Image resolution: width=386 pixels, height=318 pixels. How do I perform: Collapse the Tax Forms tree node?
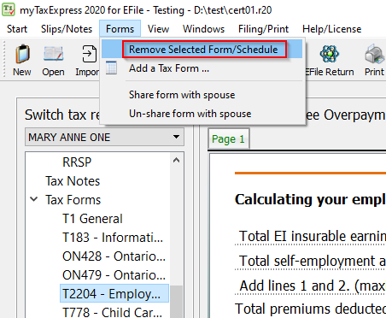coord(34,199)
